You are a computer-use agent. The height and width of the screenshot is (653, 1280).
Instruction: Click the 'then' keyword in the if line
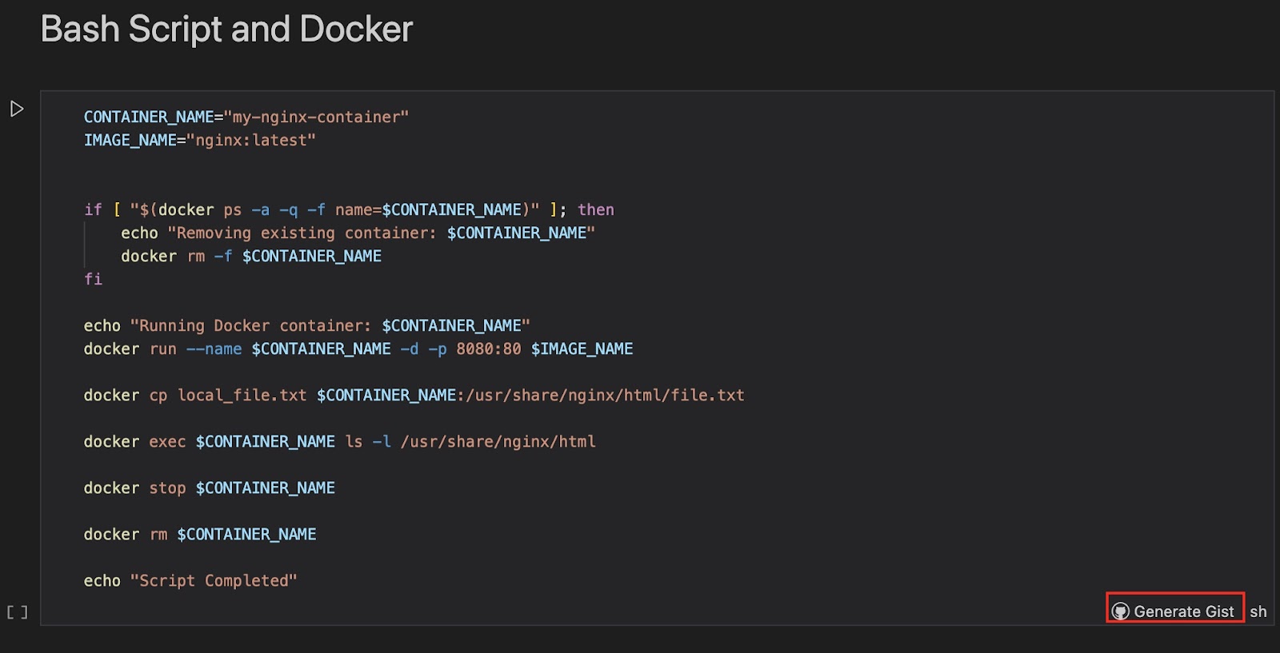coord(596,210)
